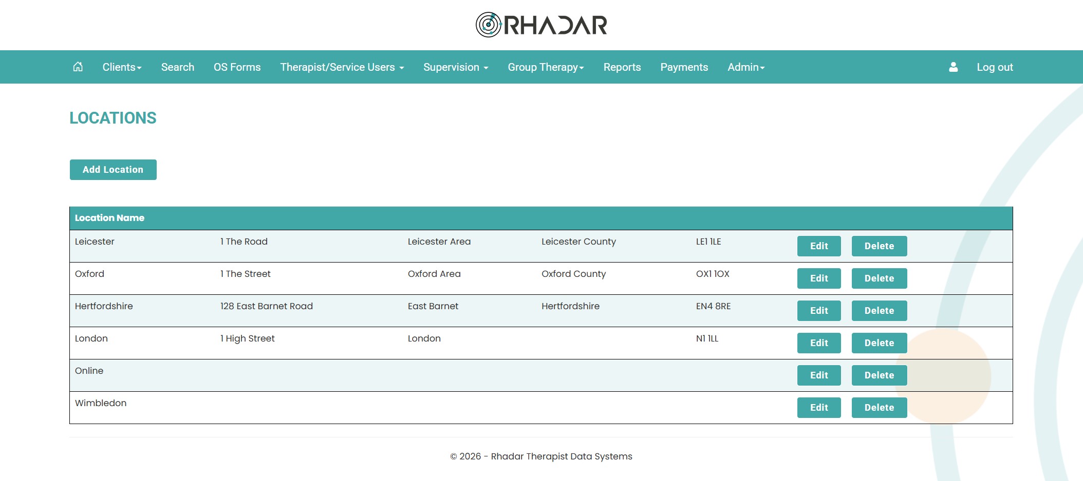Go to OS Forms
This screenshot has width=1083, height=481.
[x=237, y=67]
